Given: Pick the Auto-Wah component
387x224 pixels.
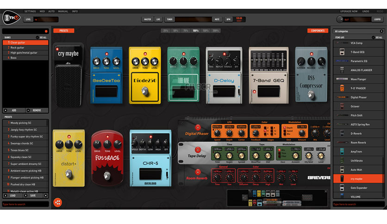Looking at the screenshot, I should (x=358, y=170).
